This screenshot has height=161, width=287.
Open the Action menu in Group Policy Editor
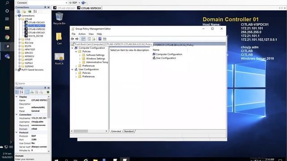click(82, 34)
